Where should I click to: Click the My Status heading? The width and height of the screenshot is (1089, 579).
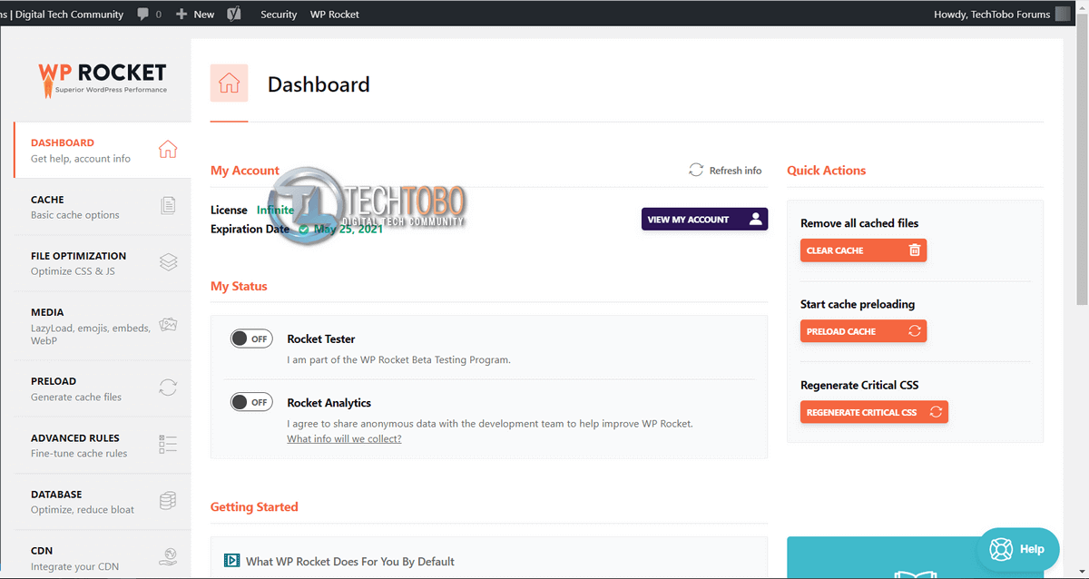click(239, 286)
